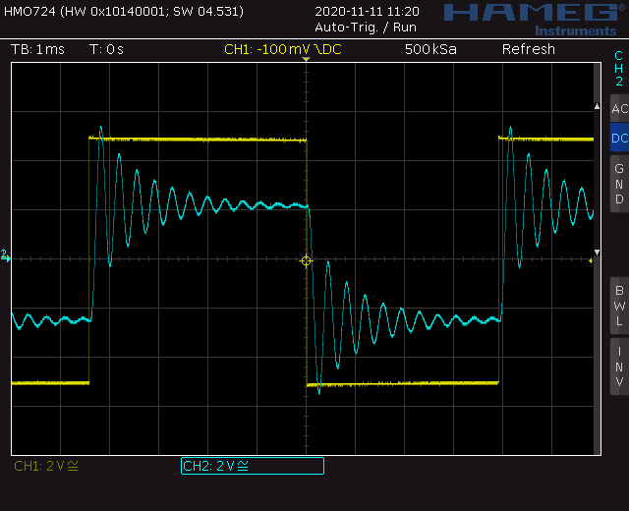The image size is (629, 511).
Task: Select the CH2: 2 V channel label box
Action: [x=253, y=466]
